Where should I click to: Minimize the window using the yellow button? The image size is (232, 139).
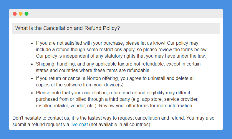click(x=21, y=14)
